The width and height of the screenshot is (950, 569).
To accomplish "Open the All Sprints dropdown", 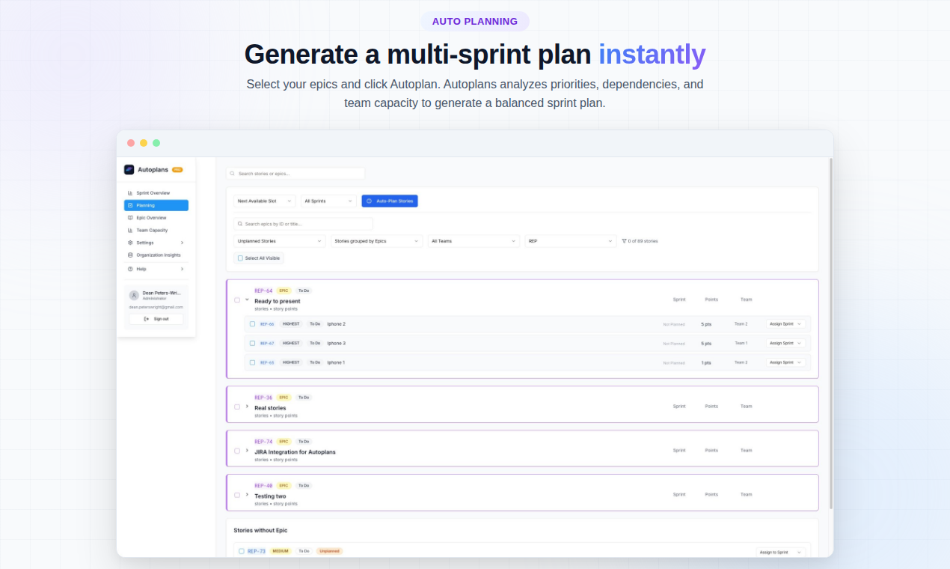I will coord(329,201).
